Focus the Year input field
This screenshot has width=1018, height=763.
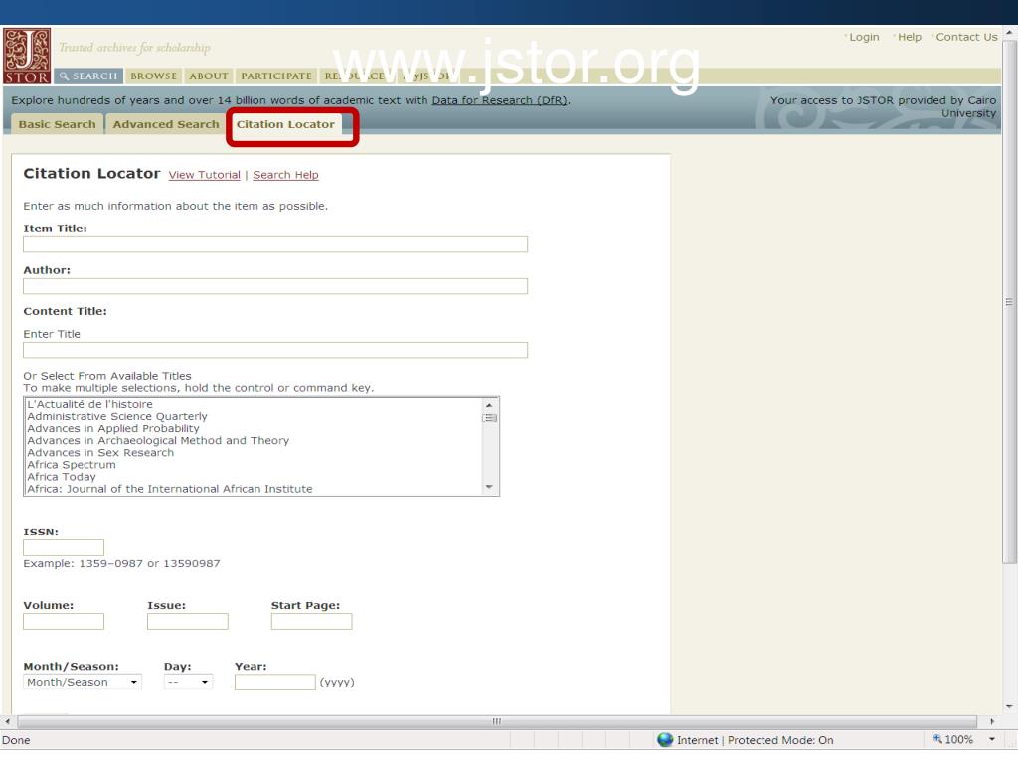[x=275, y=682]
